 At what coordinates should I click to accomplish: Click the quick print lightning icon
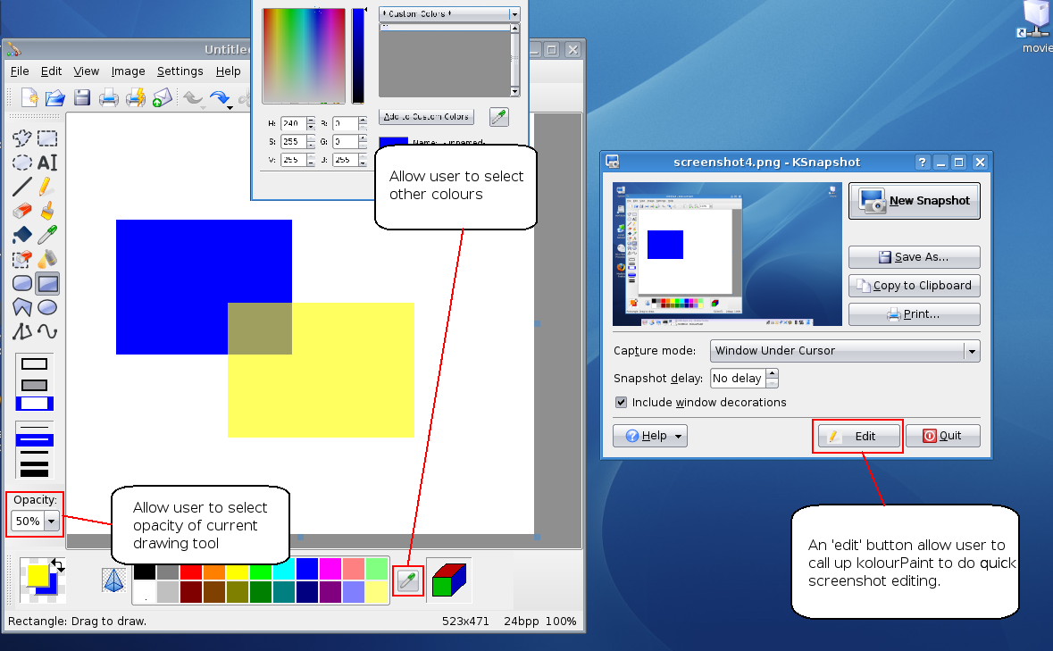pyautogui.click(x=135, y=98)
